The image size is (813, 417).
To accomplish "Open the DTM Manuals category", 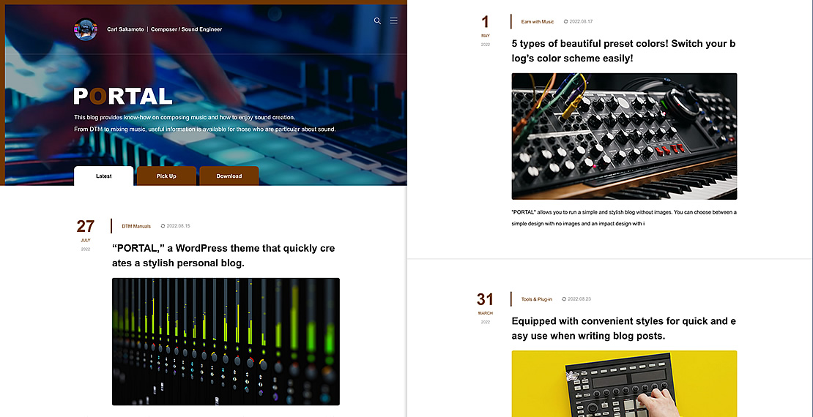I will 136,226.
